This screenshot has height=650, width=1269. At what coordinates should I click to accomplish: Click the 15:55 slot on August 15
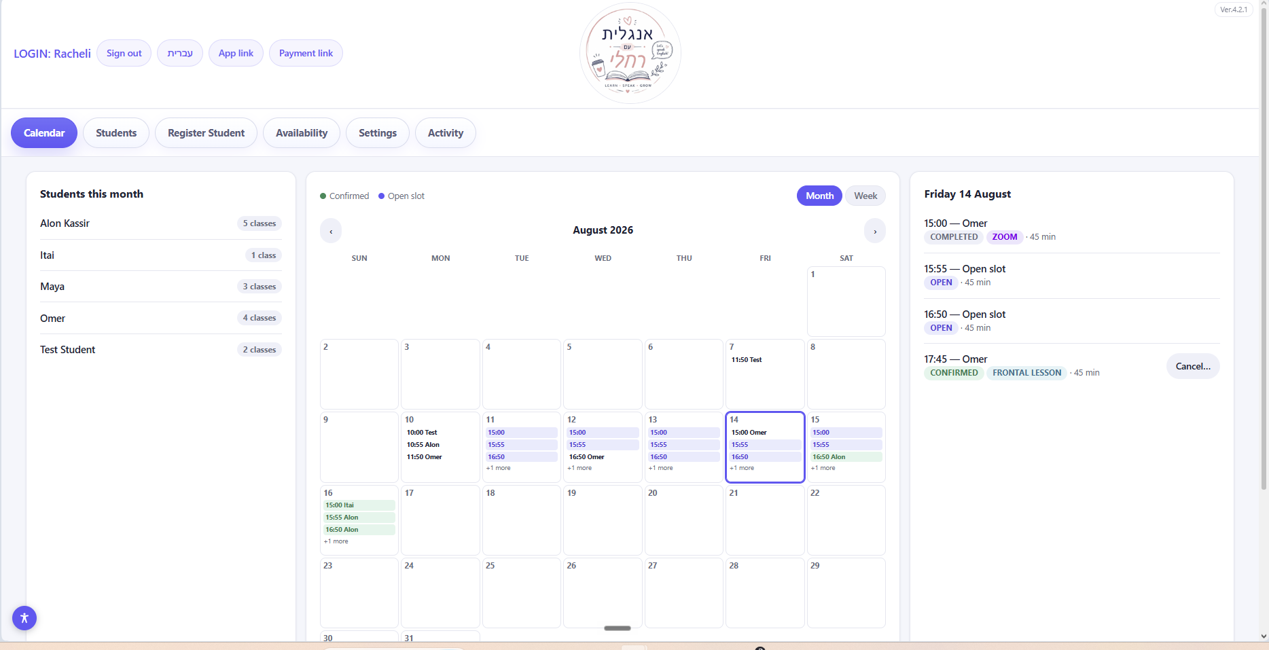click(846, 445)
